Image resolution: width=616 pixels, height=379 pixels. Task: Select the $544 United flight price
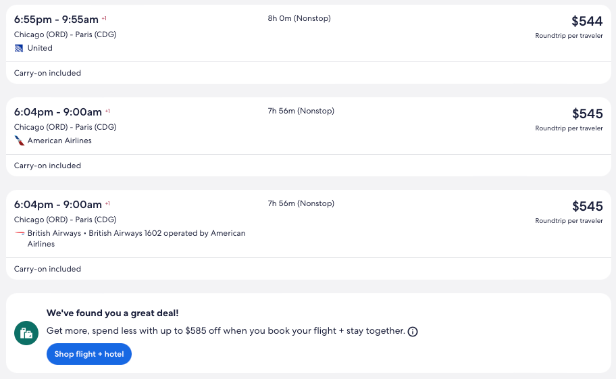pyautogui.click(x=586, y=21)
